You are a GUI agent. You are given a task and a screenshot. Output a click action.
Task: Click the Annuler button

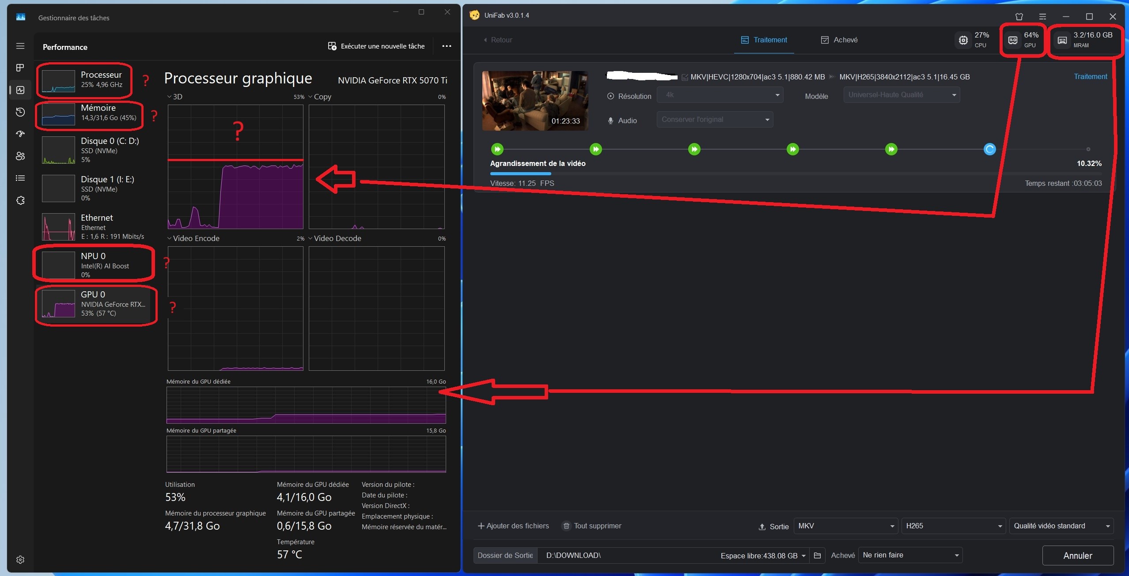click(1078, 555)
